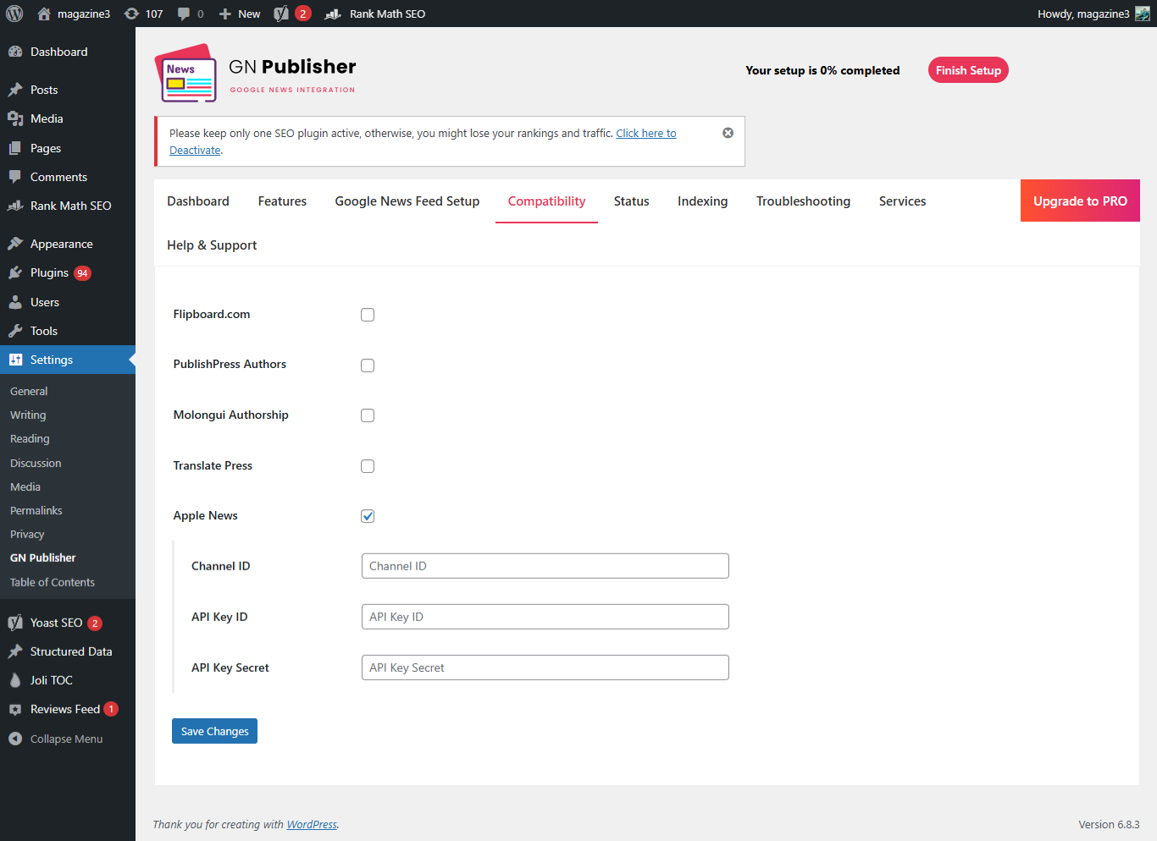Open the Google News Feed Setup tab
Viewport: 1157px width, 841px height.
point(407,201)
